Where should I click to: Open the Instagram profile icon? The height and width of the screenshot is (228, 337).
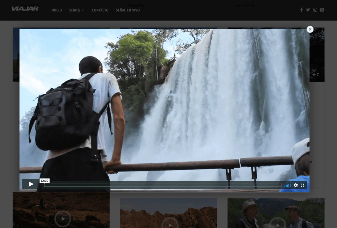[315, 10]
